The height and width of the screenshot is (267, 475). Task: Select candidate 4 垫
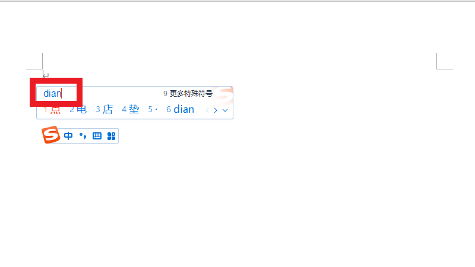pyautogui.click(x=130, y=109)
